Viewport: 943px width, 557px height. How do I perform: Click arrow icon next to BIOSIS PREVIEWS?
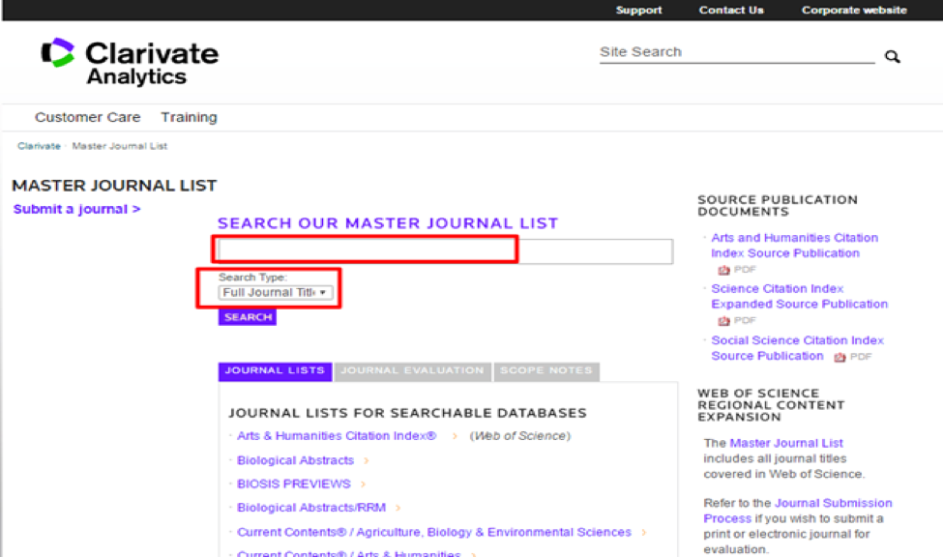[x=363, y=484]
